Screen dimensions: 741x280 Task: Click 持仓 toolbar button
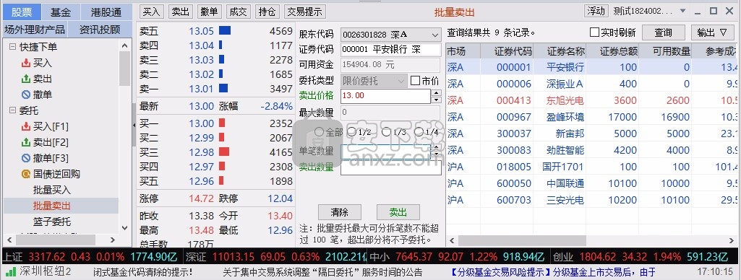click(x=267, y=12)
